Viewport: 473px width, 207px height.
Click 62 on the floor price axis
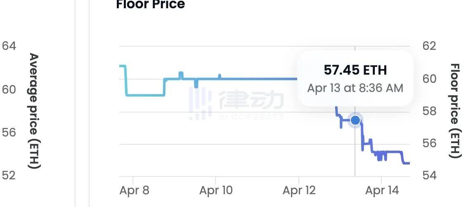click(x=429, y=46)
